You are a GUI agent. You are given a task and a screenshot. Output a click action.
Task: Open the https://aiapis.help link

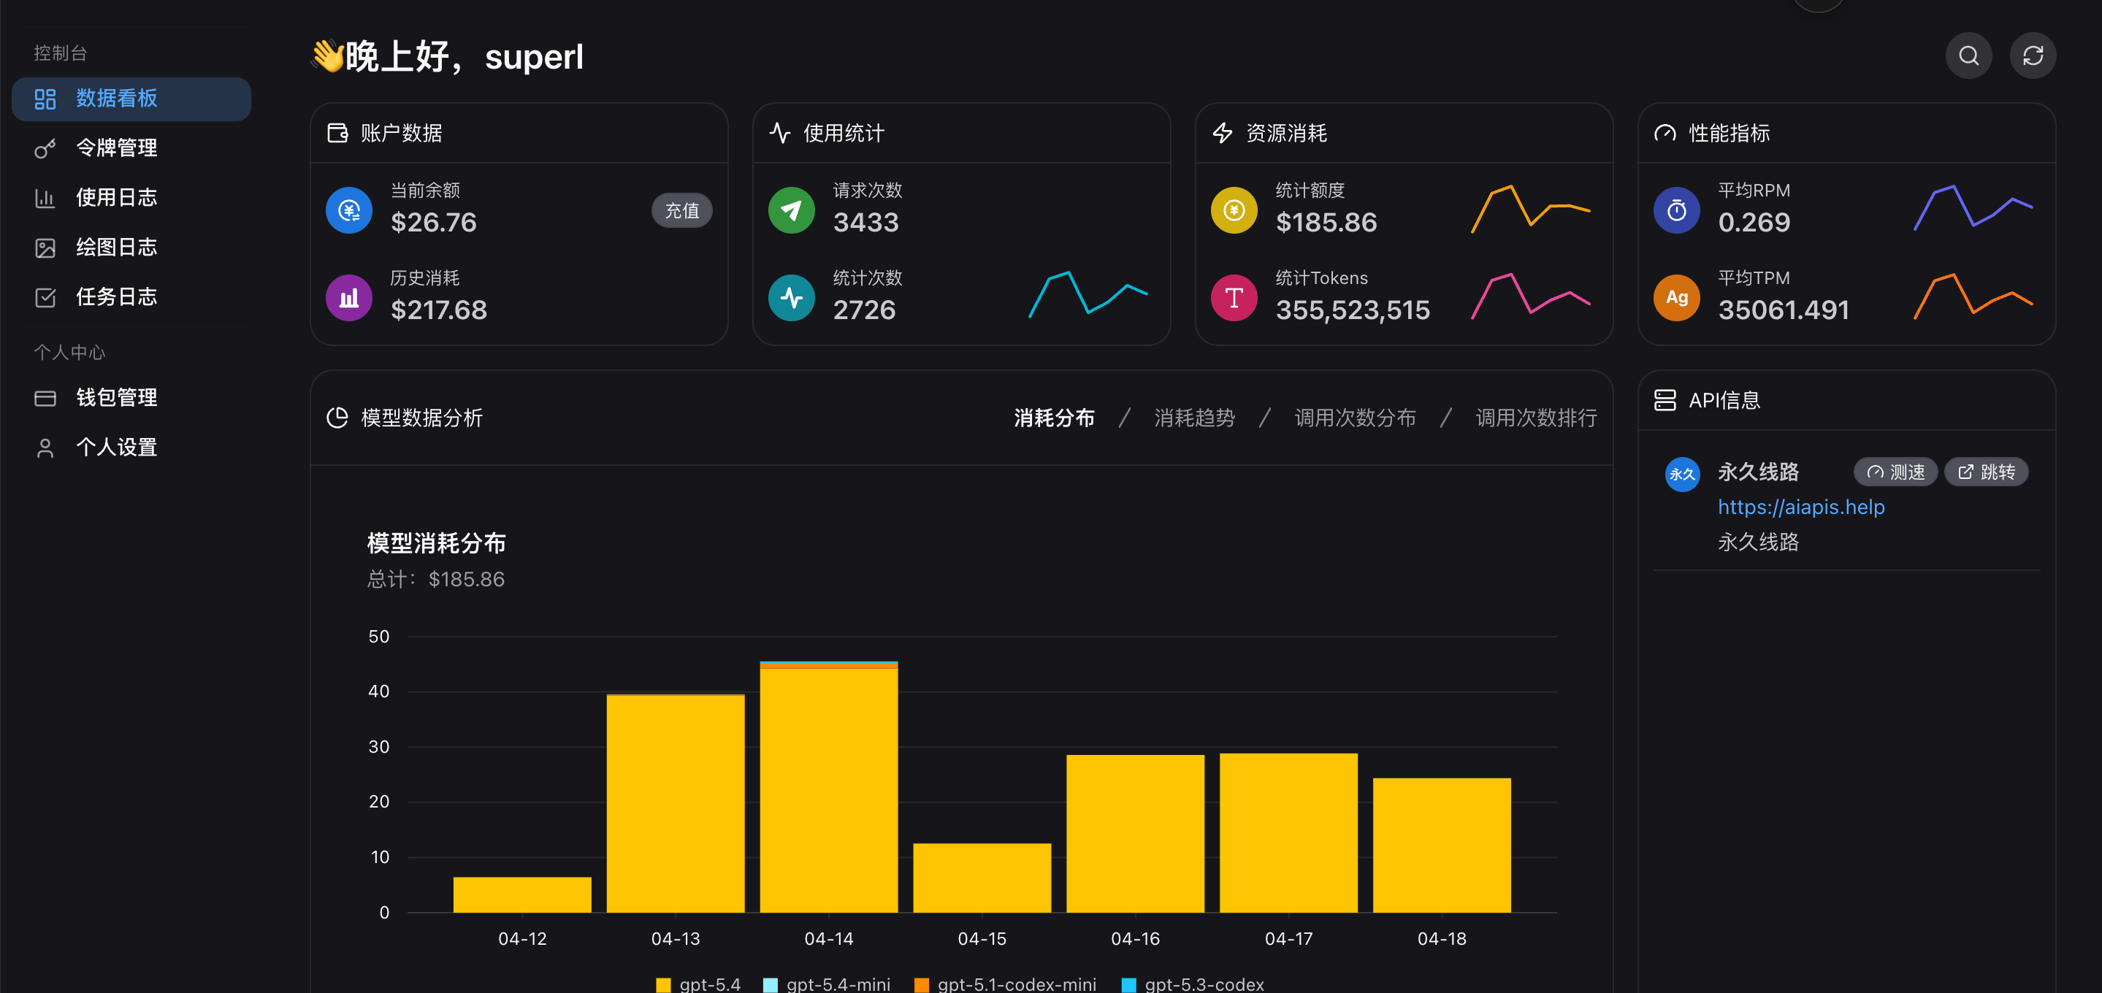[x=1800, y=507]
